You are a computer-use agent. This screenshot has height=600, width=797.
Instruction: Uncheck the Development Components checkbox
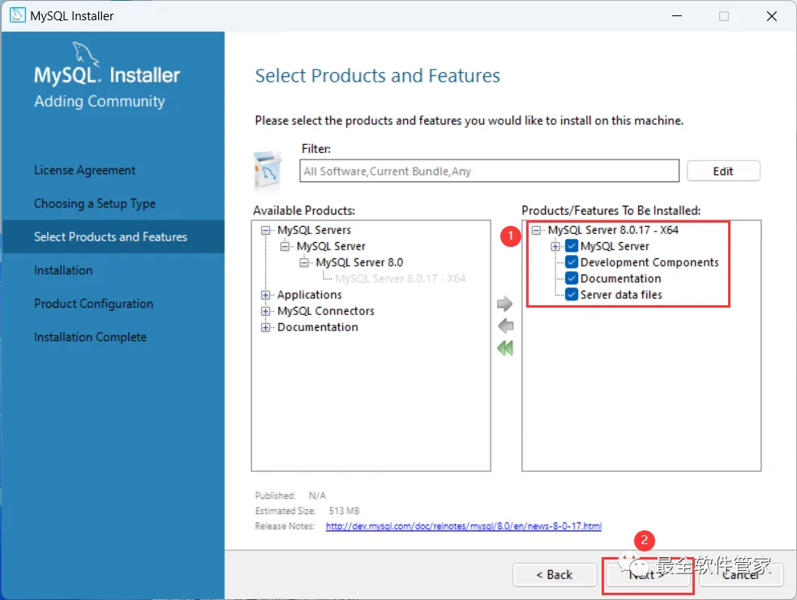(572, 262)
